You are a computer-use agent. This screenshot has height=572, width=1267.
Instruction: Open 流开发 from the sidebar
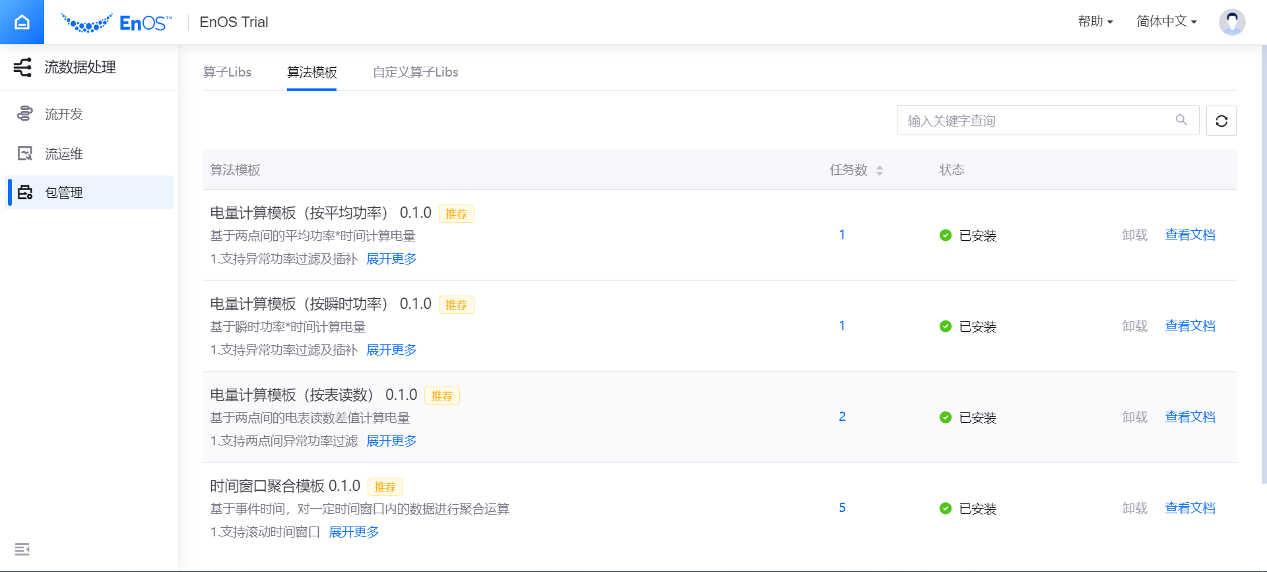click(x=63, y=114)
